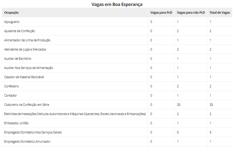Image resolution: width=239 pixels, height=148 pixels.
Task: Select 'Empregado Doméstico Arrumador' occupation
Action: [27, 141]
